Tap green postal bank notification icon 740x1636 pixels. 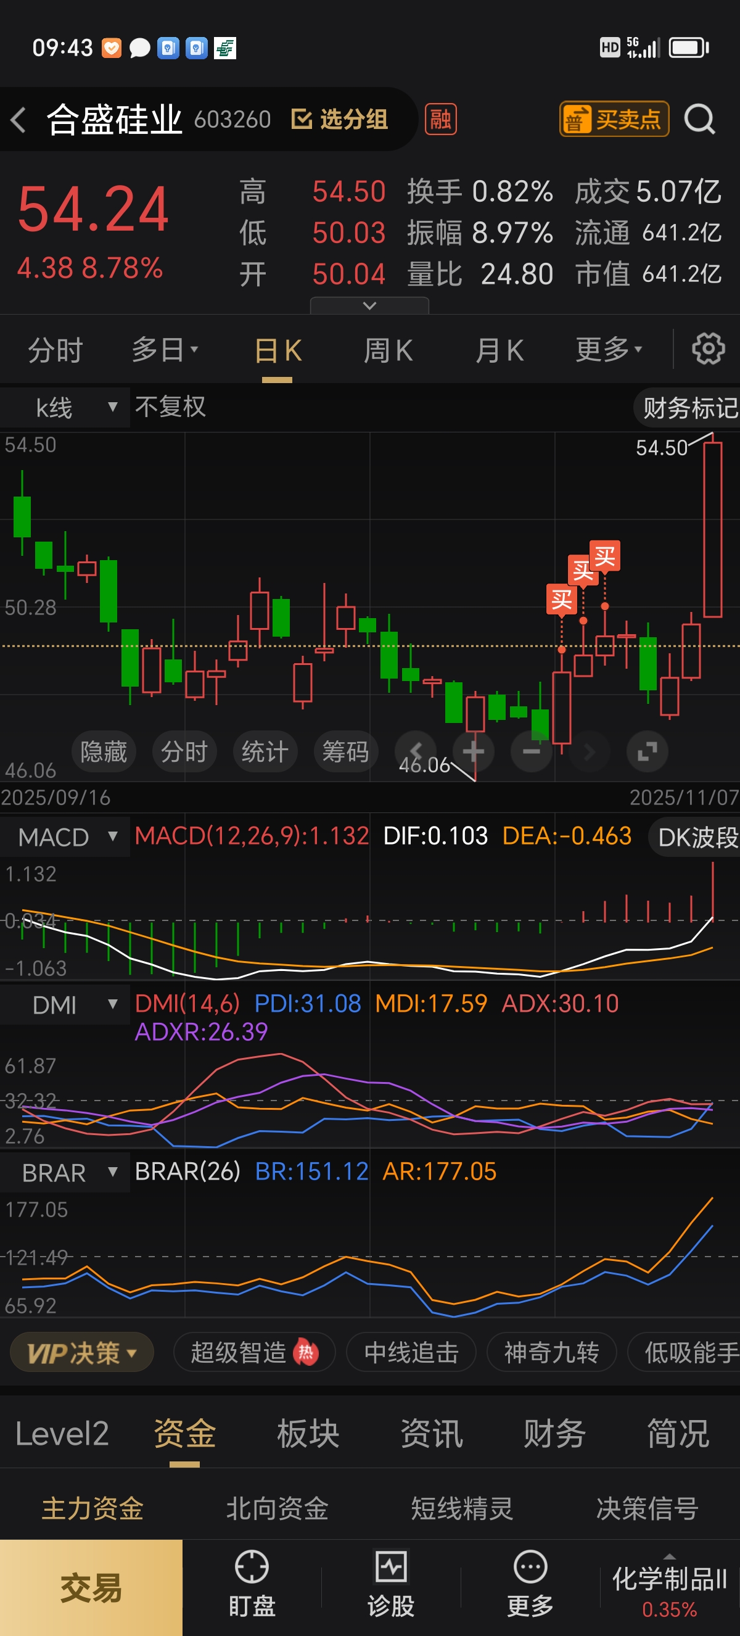(x=224, y=48)
